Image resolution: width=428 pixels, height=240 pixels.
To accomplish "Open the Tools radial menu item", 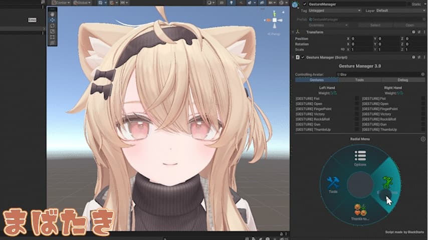I will (x=333, y=185).
